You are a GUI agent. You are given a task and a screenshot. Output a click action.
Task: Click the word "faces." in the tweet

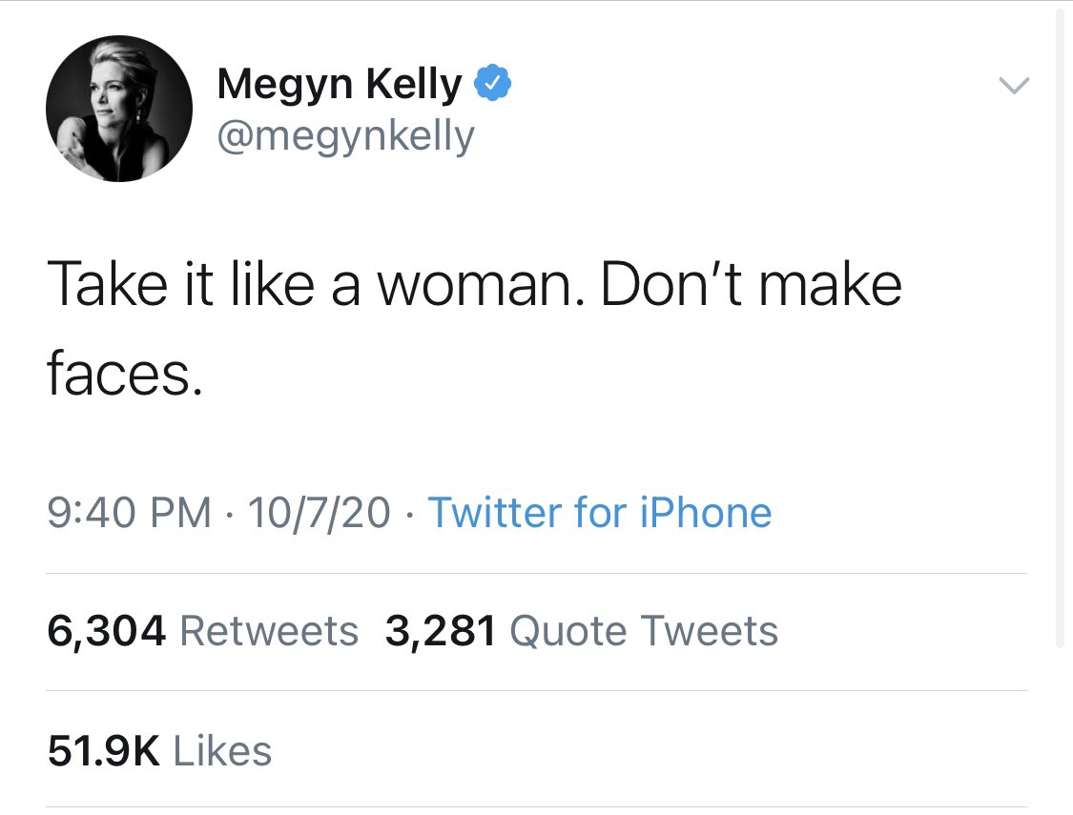[125, 374]
